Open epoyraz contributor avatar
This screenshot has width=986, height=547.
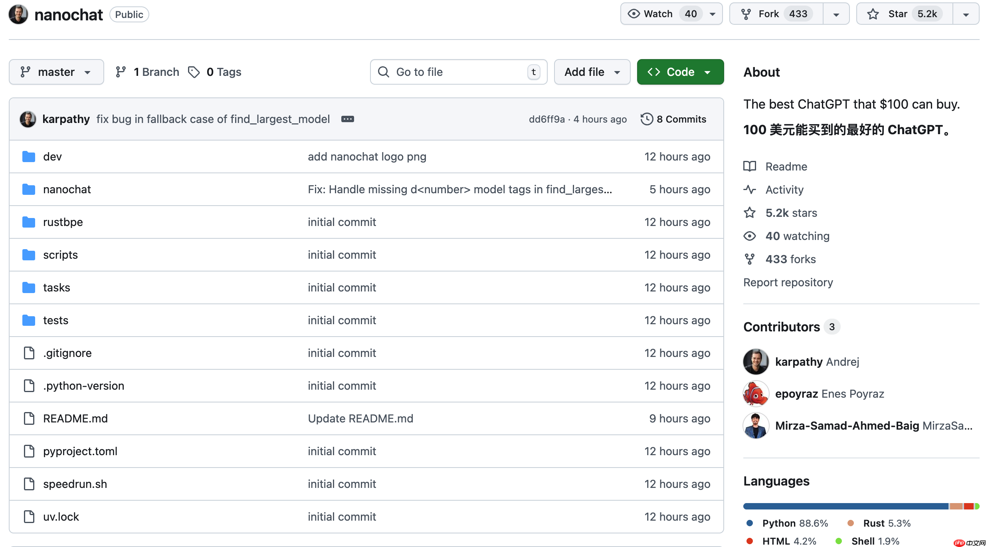756,394
